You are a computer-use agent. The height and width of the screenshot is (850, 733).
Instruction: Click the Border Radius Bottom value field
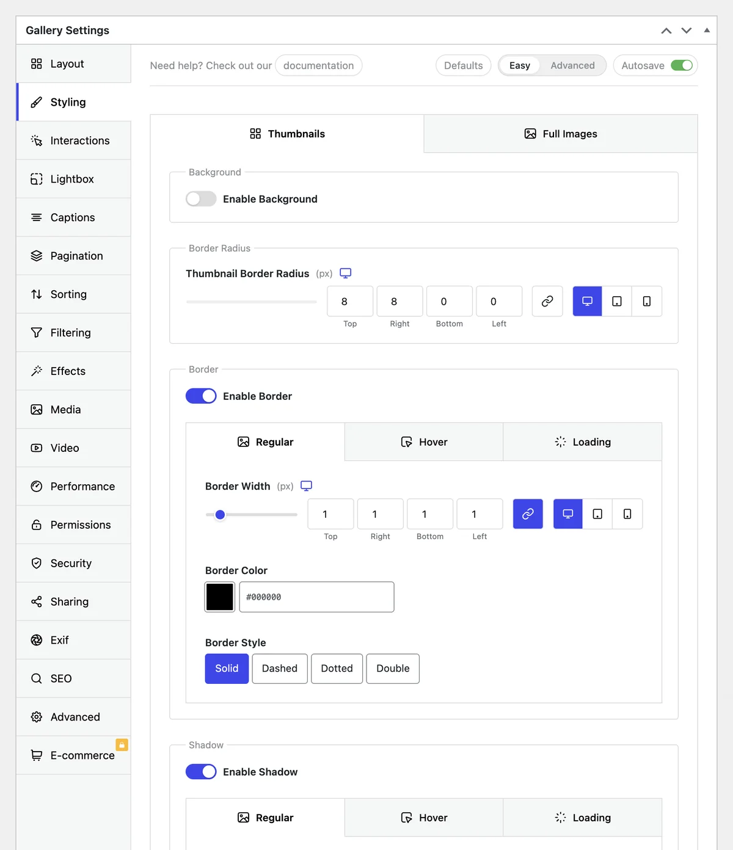pos(450,301)
